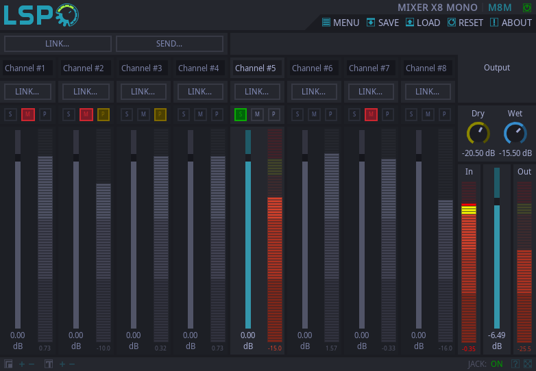Increase font scaling with second plus icon
536x371 pixels.
point(62,364)
